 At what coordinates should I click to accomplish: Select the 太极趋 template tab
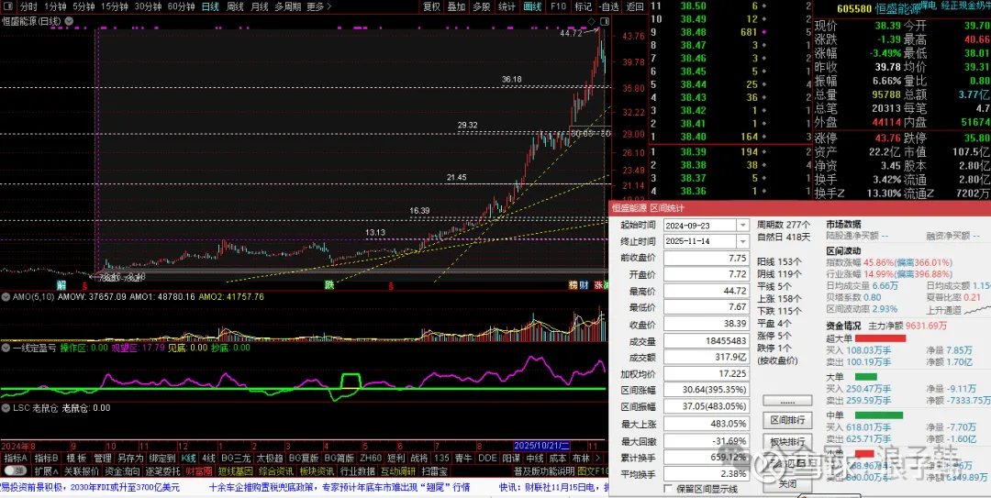tap(269, 459)
